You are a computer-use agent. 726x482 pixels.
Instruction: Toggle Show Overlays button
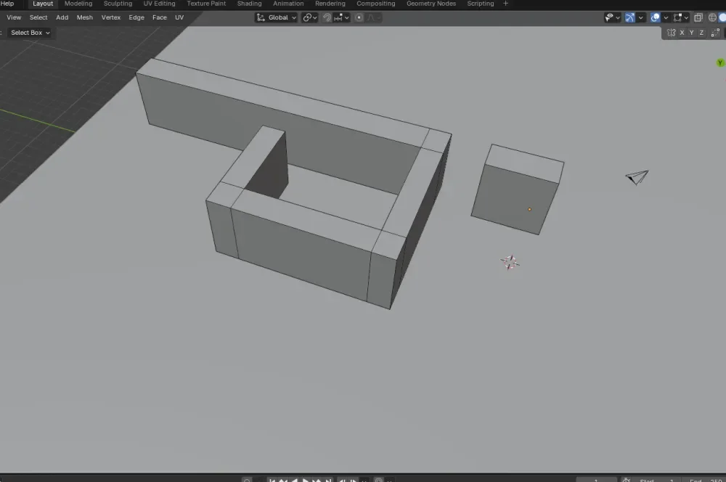[x=655, y=17]
